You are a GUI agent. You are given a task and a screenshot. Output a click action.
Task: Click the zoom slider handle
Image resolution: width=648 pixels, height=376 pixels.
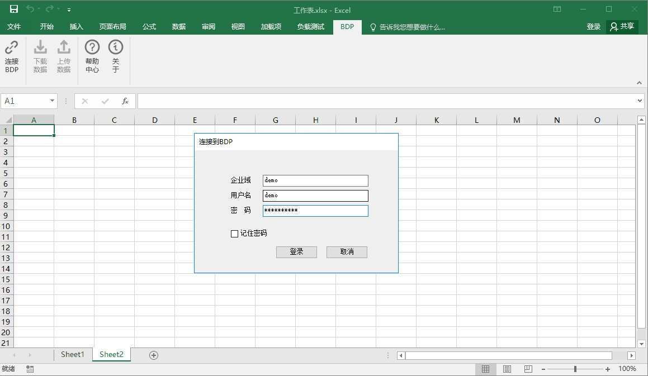575,369
